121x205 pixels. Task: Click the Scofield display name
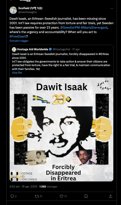(30, 8)
